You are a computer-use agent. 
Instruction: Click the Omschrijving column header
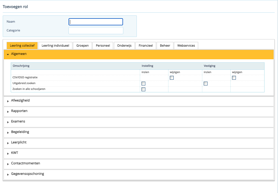click(21, 66)
